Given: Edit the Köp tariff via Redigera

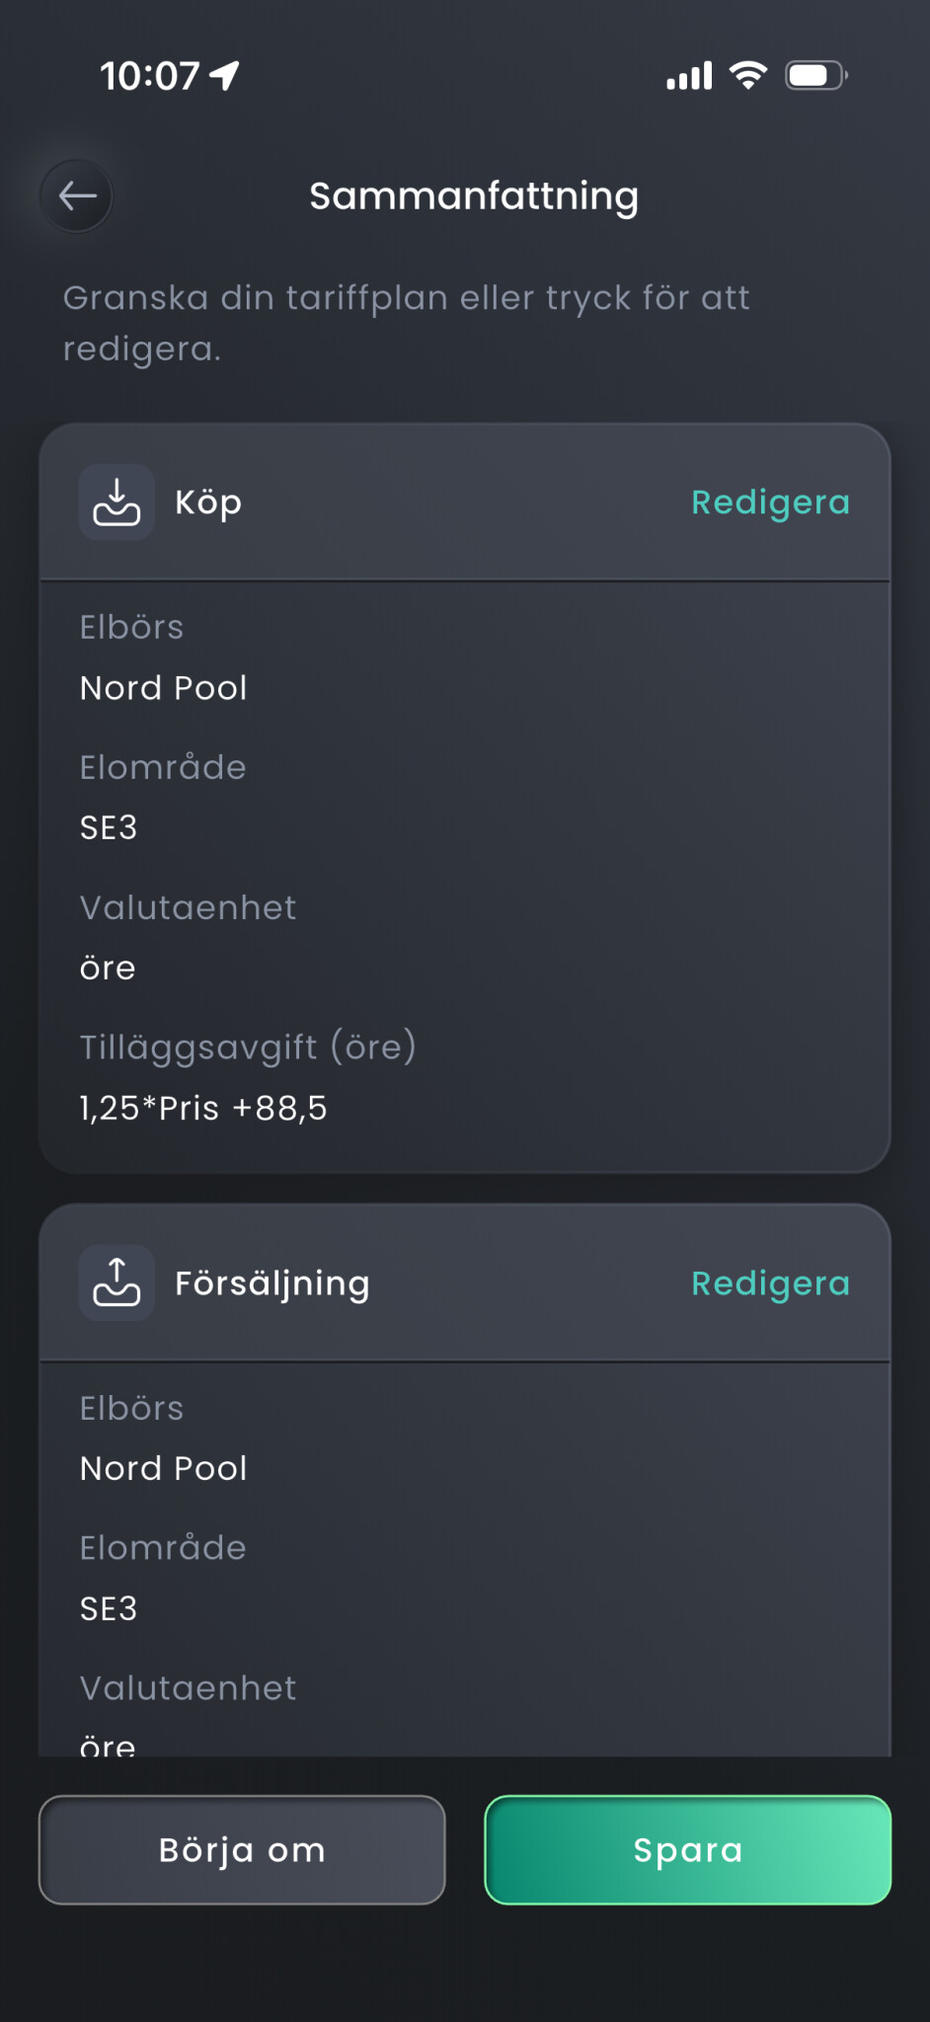Looking at the screenshot, I should click(x=770, y=503).
